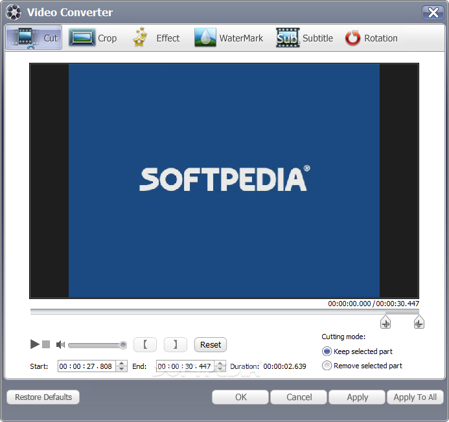Click the film reel app icon in title bar

[14, 12]
